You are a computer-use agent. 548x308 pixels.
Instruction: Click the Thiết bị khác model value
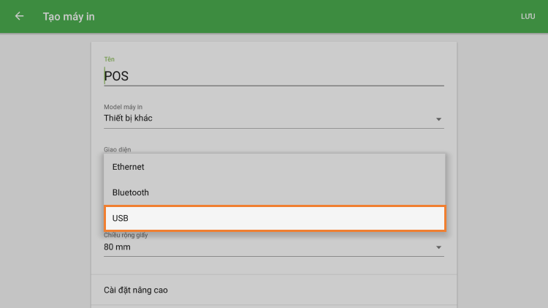coord(129,118)
